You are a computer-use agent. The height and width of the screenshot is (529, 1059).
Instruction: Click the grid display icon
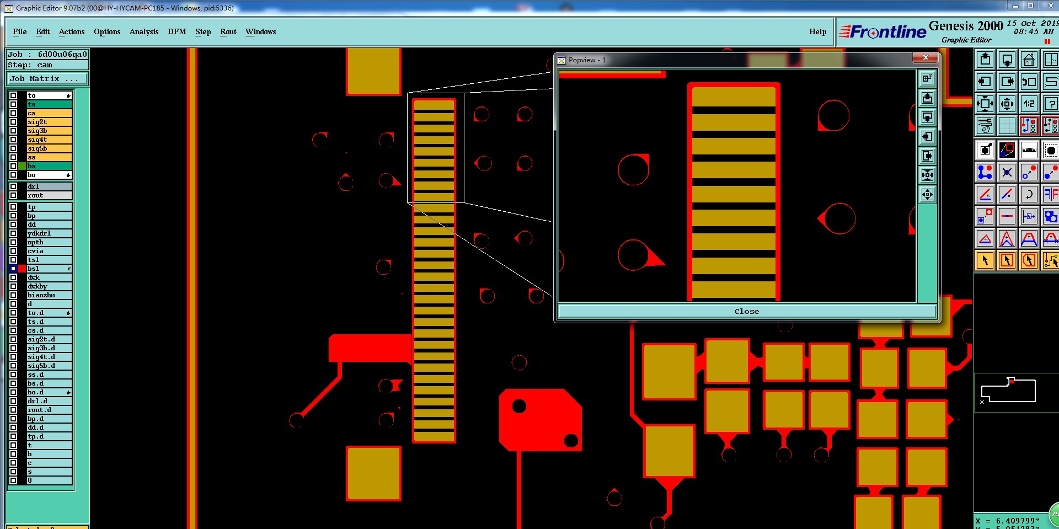1007,126
